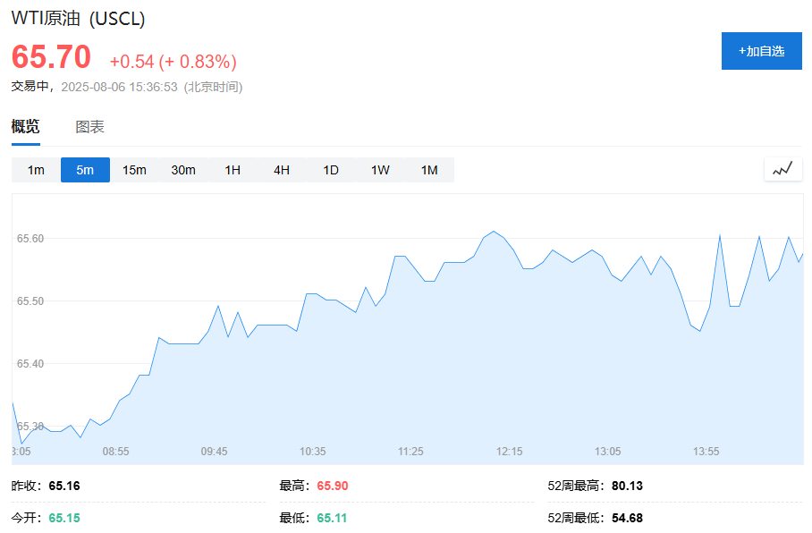
Task: Switch to 1W weekly chart
Action: (380, 170)
